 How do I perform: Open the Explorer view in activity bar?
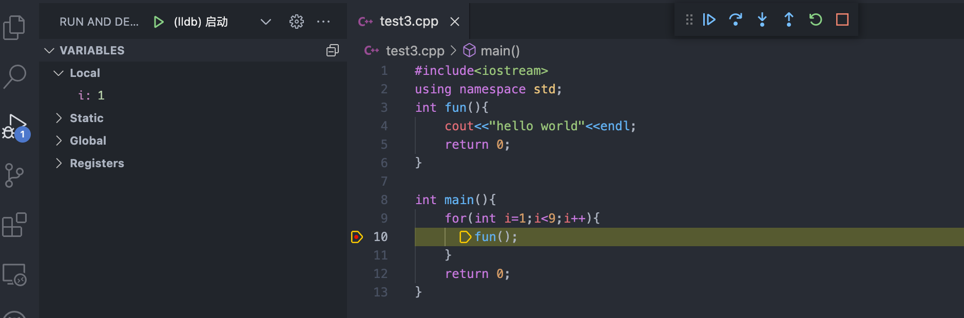[14, 27]
